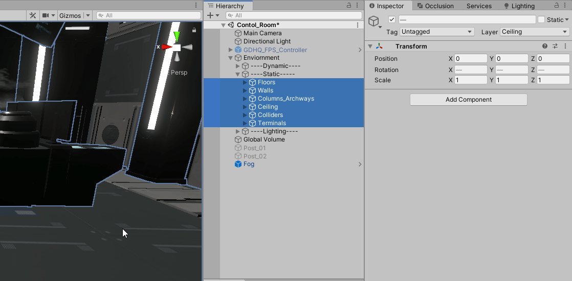The image size is (572, 281).
Task: Select Main Camera in Hierarchy
Action: click(x=262, y=33)
